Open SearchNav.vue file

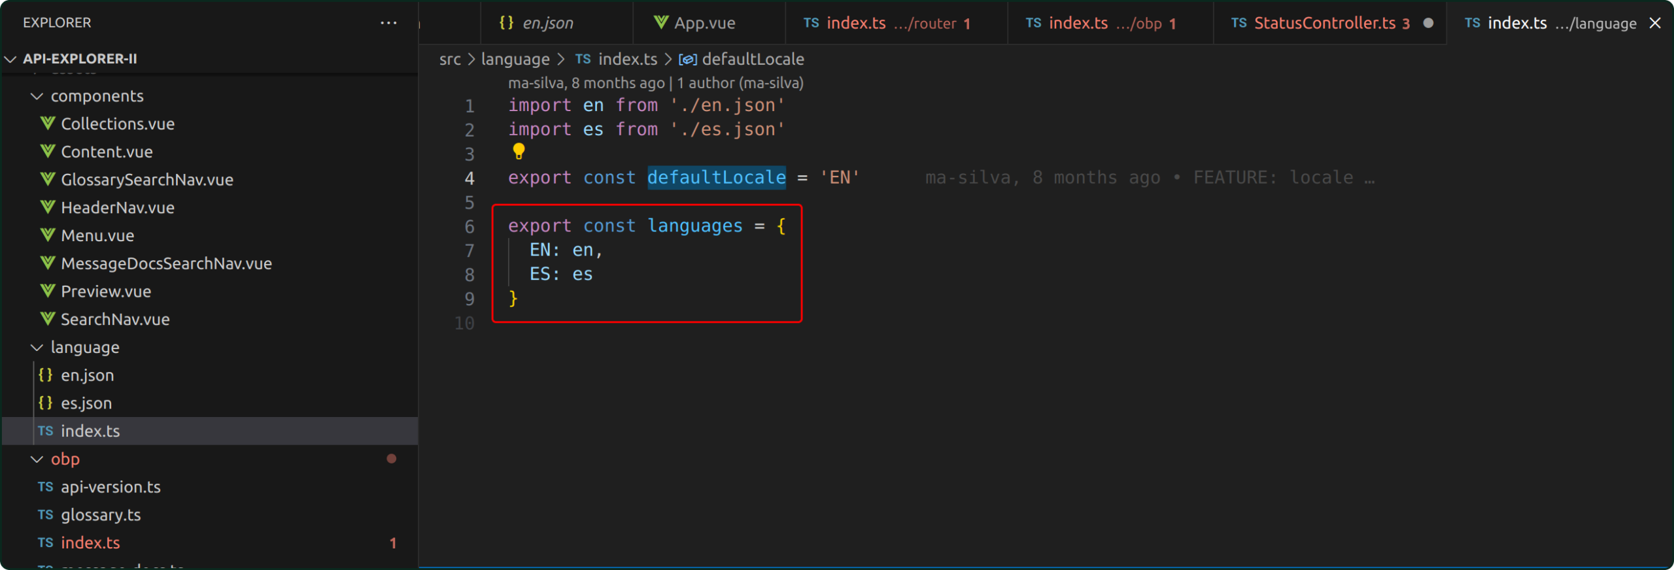[x=115, y=320]
